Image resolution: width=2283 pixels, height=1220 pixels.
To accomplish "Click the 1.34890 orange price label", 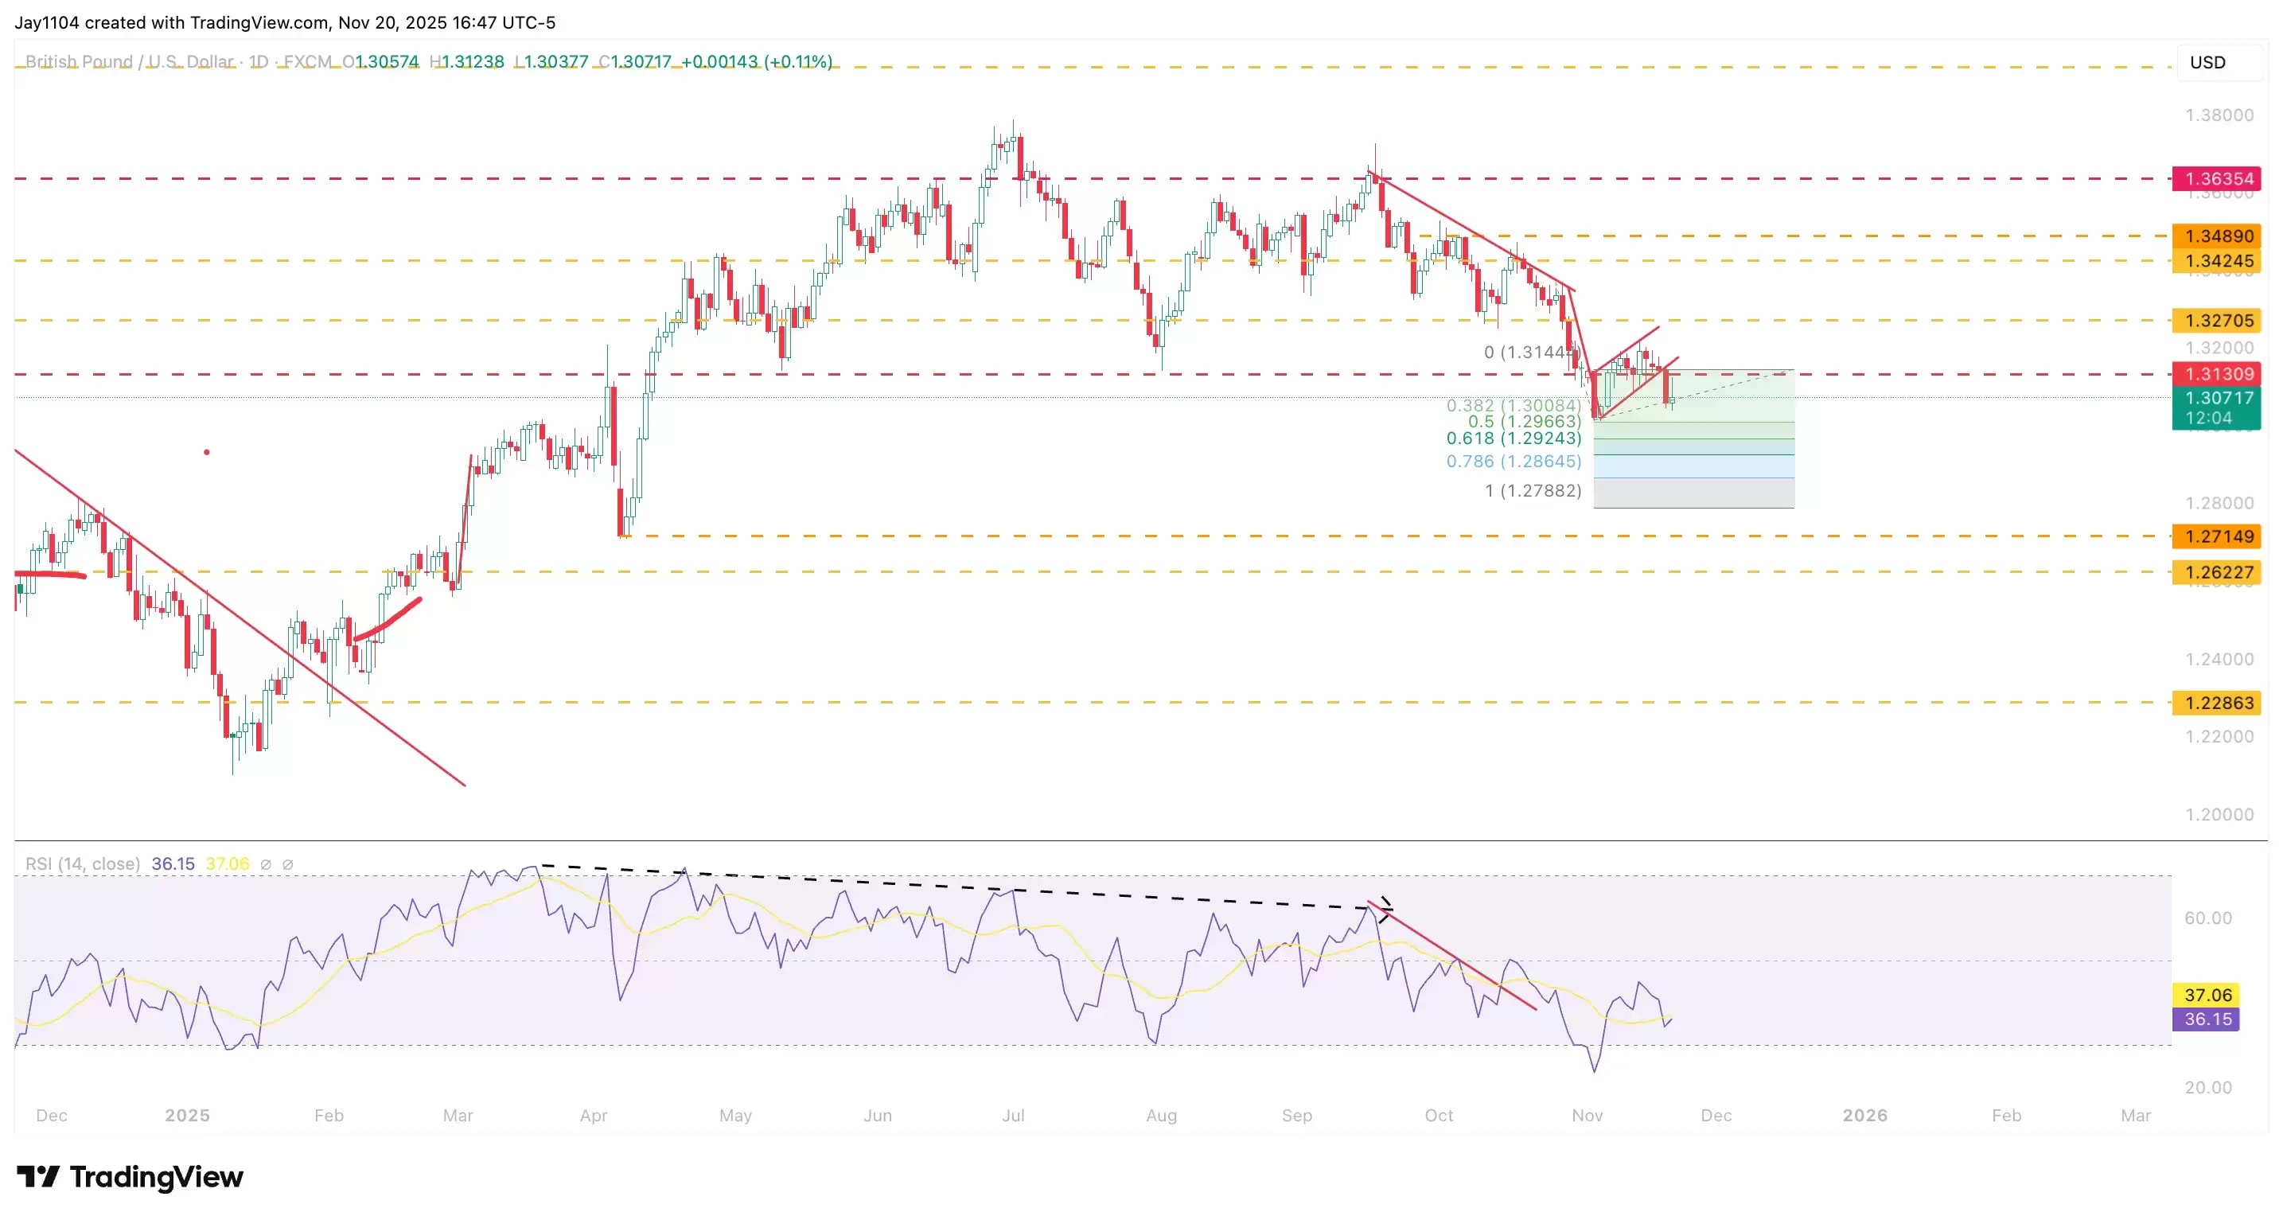I will (x=2215, y=236).
